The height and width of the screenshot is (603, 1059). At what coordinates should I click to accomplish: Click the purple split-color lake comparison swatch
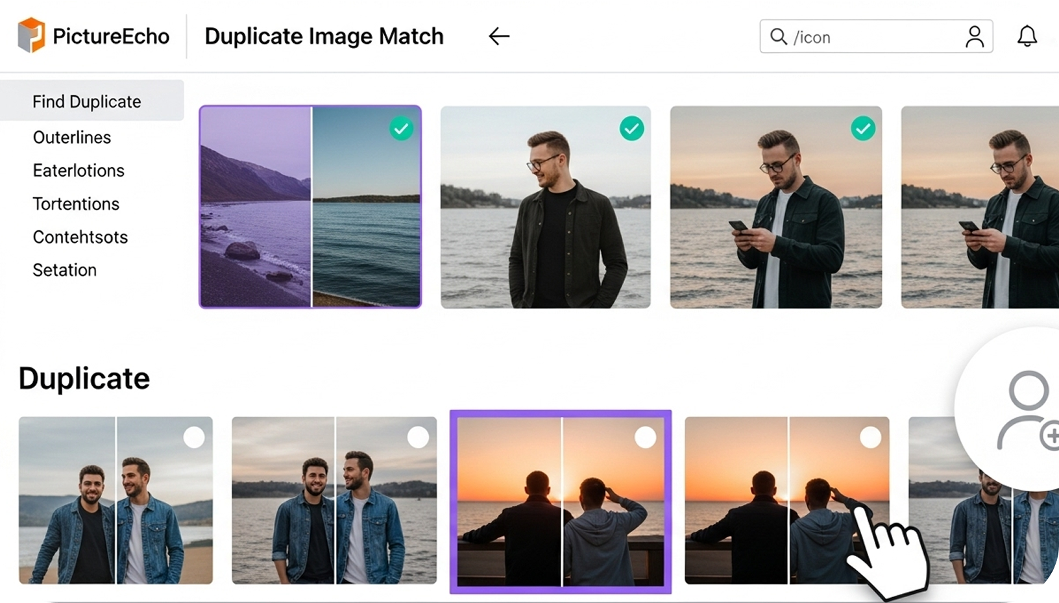pyautogui.click(x=310, y=206)
